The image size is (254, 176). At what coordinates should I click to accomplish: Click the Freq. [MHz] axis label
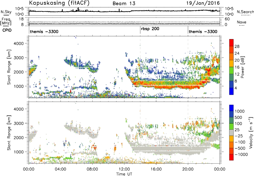6,22
